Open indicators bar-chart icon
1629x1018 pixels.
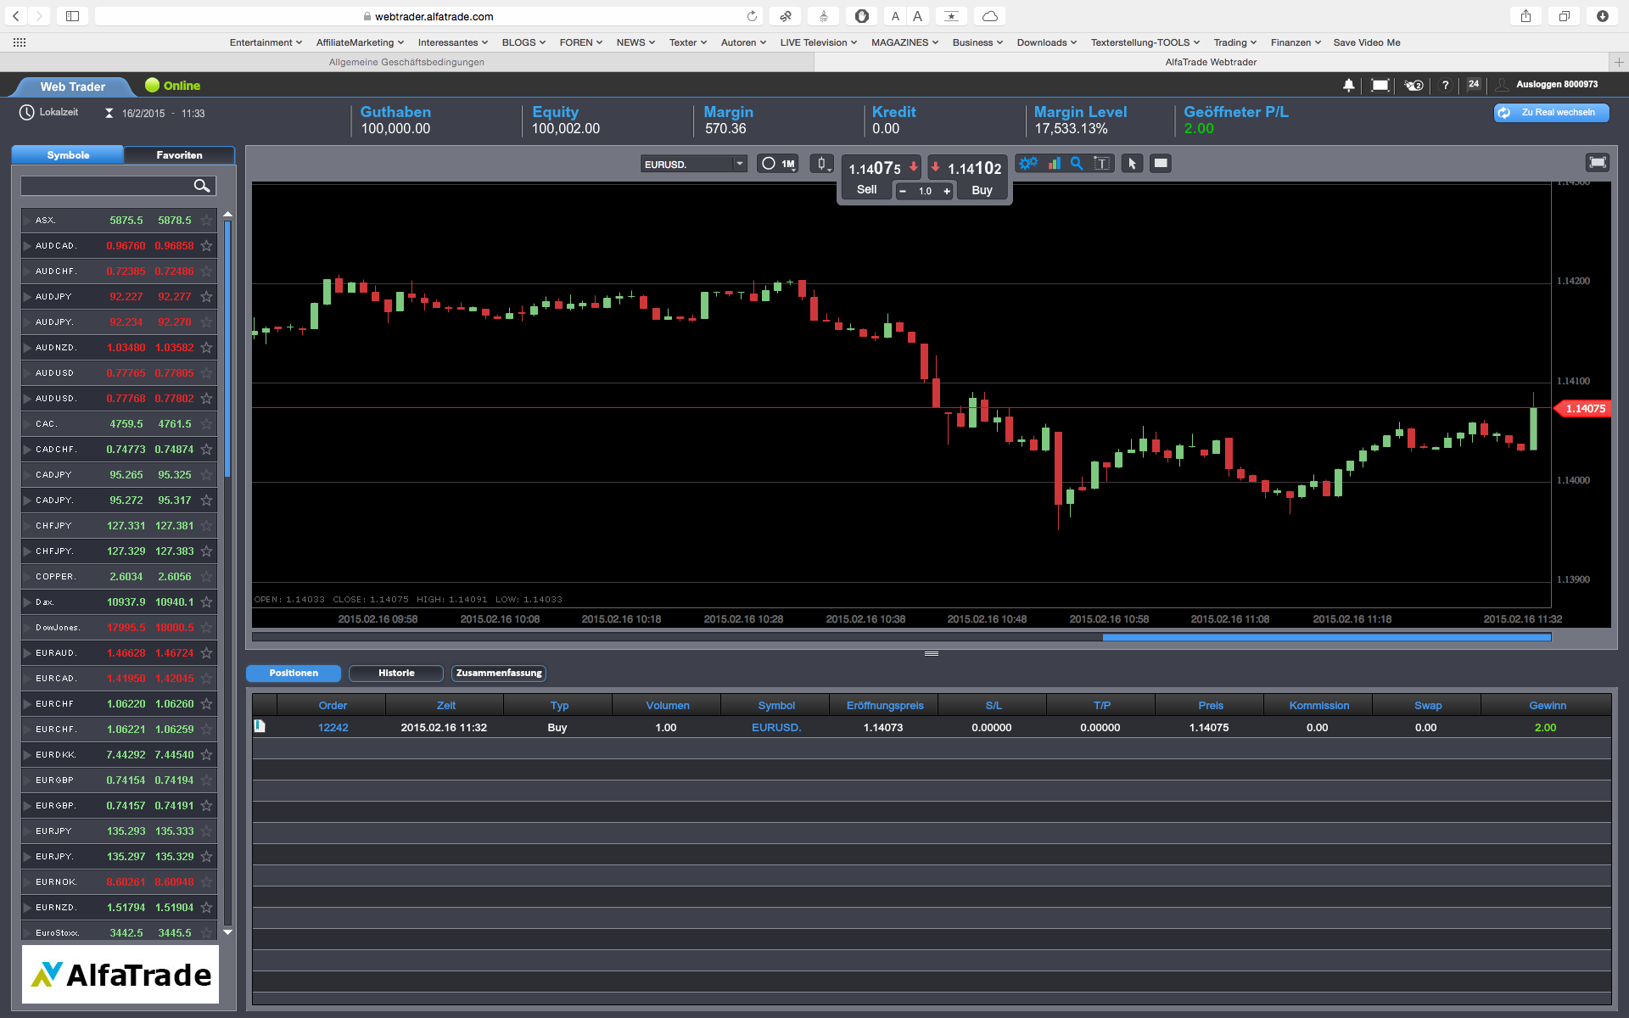click(1054, 164)
